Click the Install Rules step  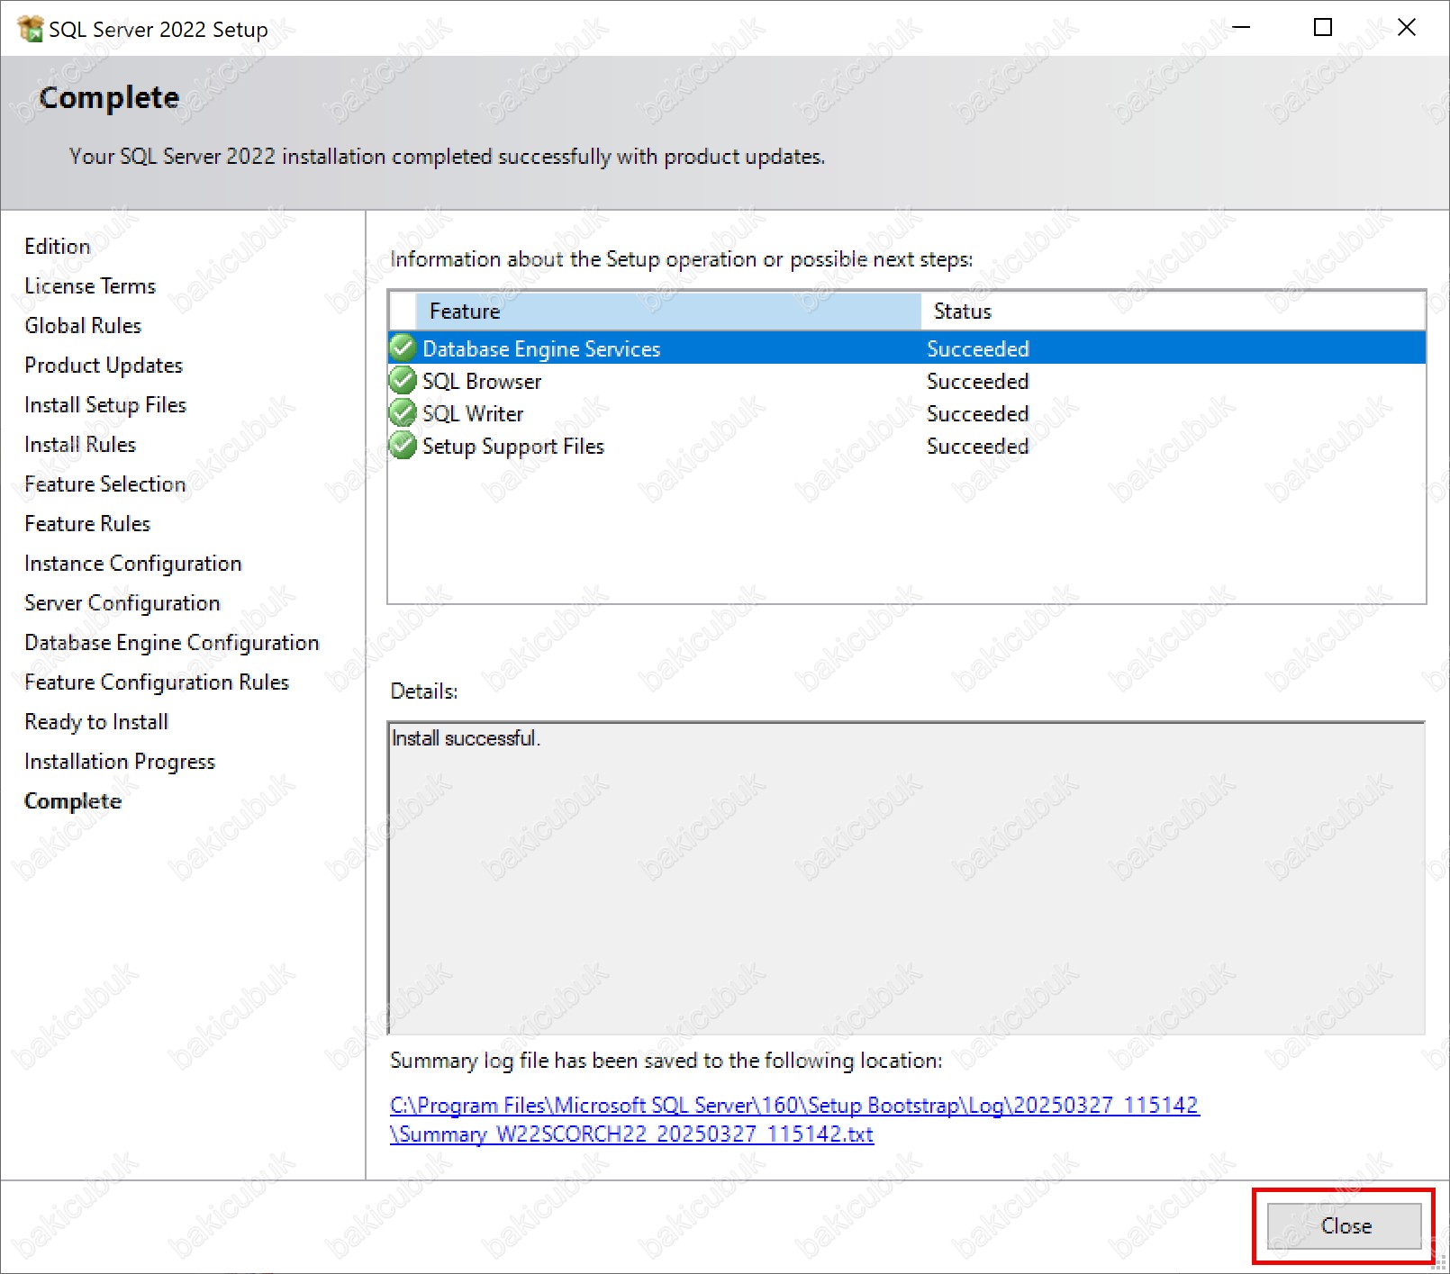tap(80, 444)
